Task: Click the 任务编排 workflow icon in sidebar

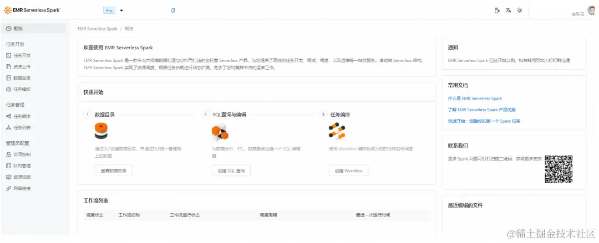Action: [x=8, y=116]
